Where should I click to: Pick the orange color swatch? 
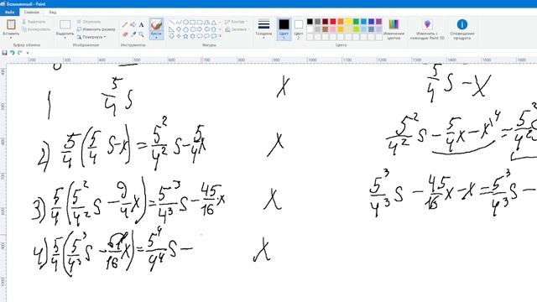coord(341,22)
